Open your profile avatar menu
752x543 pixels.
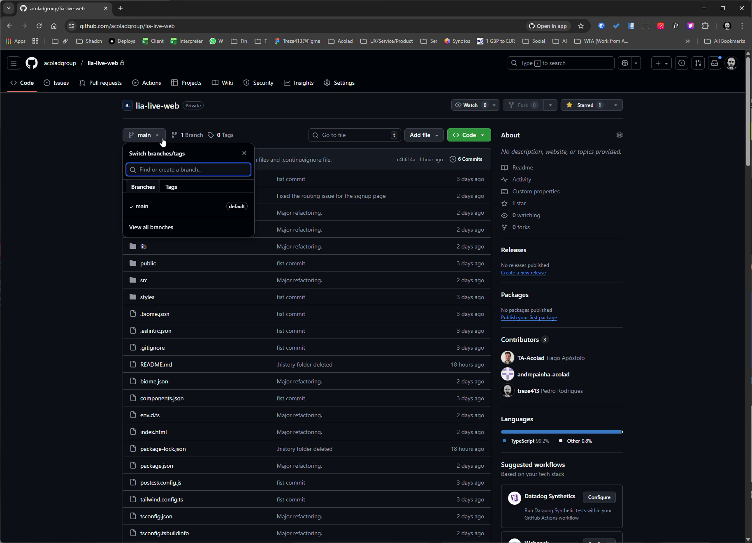click(x=732, y=63)
